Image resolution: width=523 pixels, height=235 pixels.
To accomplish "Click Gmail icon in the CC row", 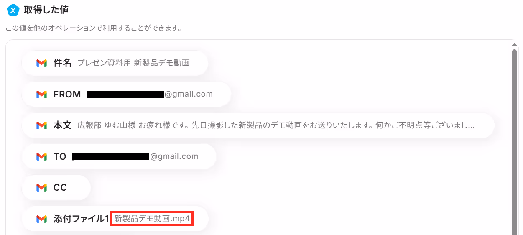I will coord(41,188).
